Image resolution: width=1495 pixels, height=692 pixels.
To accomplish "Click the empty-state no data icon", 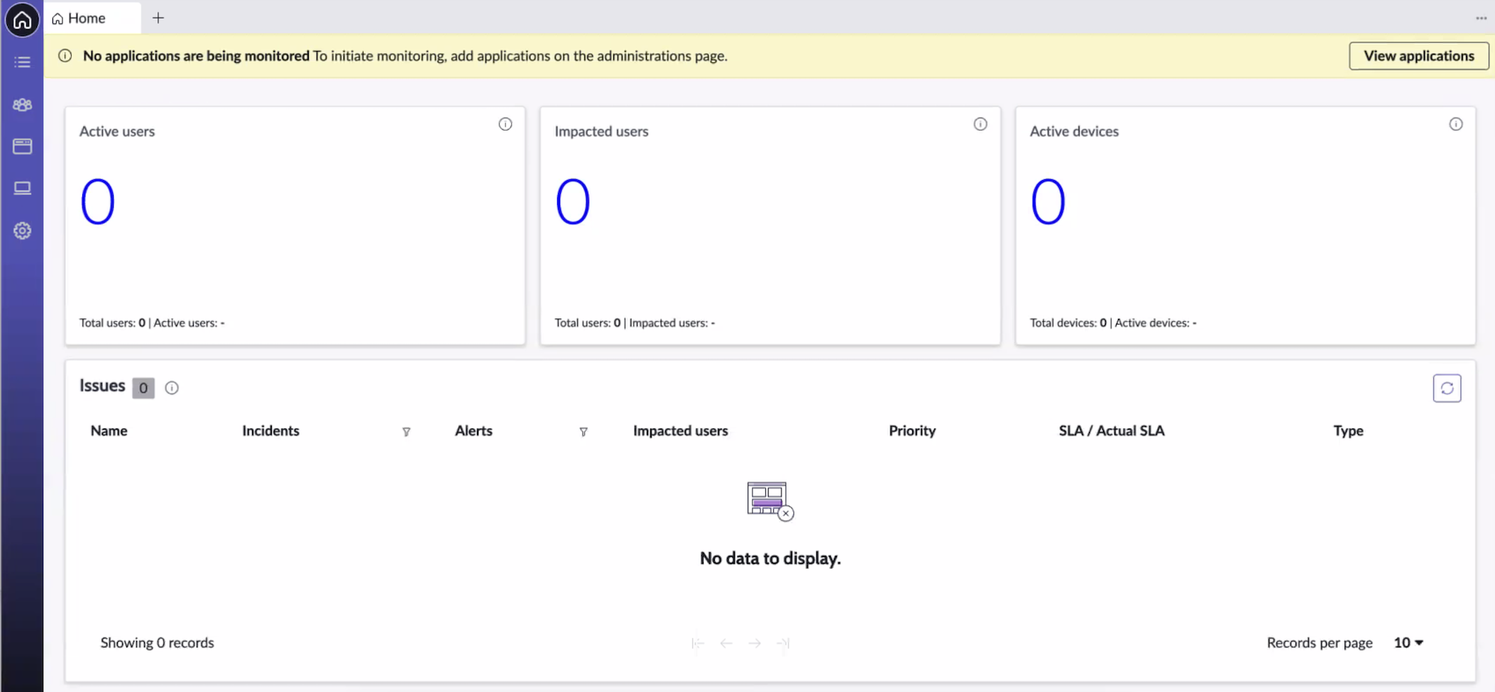I will (770, 501).
